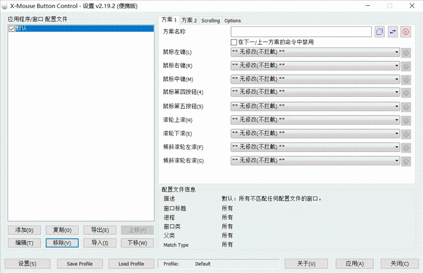This screenshot has height=273, width=423.
Task: Click the Save Profile button
Action: (x=79, y=263)
